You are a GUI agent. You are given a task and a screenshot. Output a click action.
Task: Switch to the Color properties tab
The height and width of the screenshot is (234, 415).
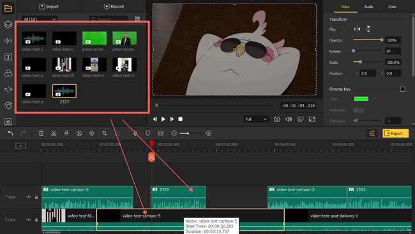pos(392,6)
